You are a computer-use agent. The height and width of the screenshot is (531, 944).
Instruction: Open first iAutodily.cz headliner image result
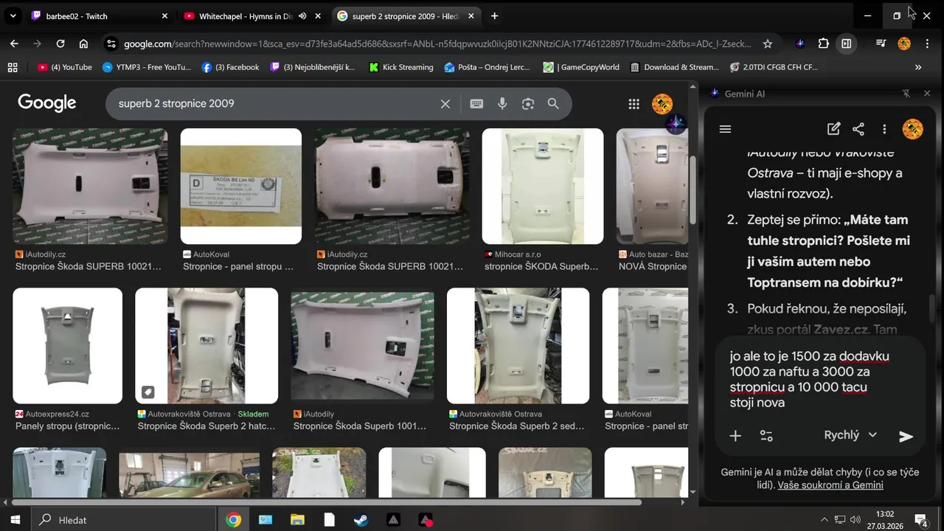click(90, 187)
